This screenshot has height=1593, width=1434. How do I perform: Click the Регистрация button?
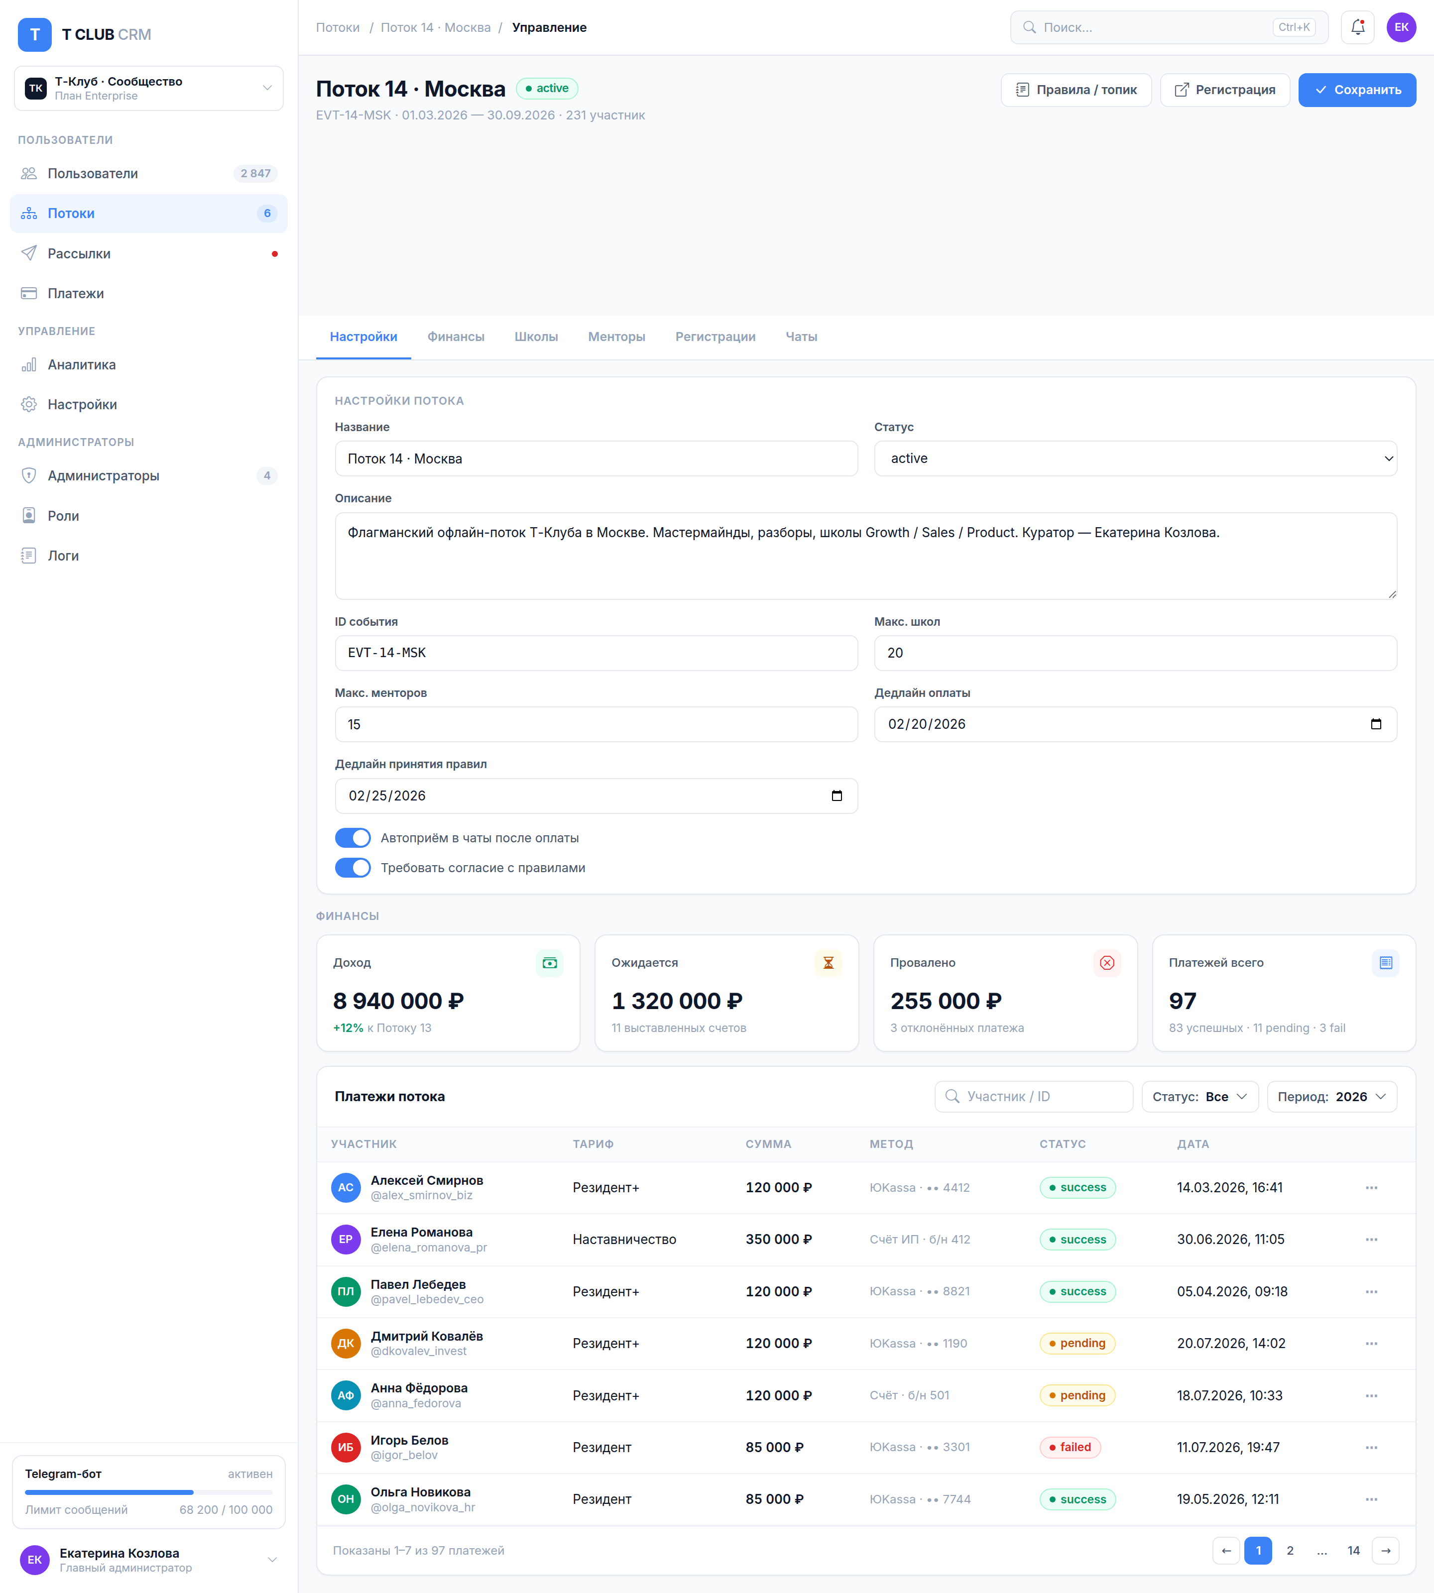click(1224, 90)
